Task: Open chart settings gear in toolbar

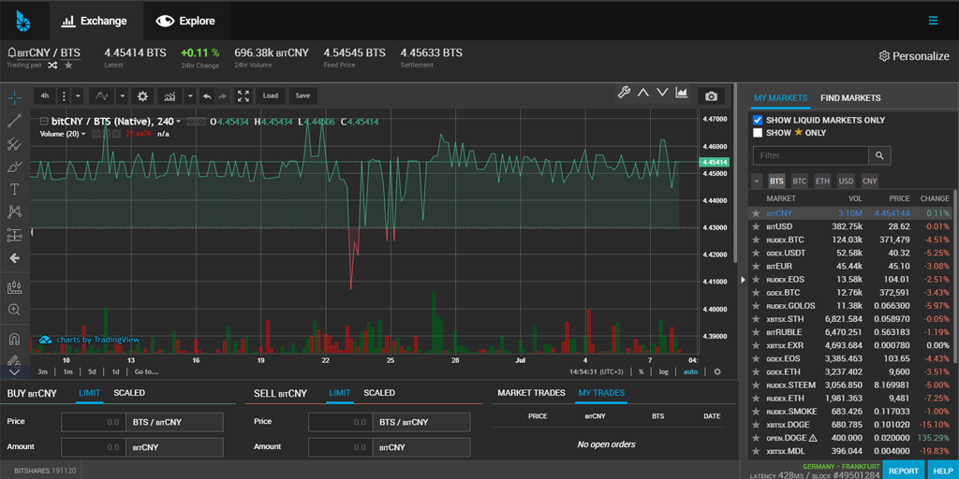Action: 142,96
